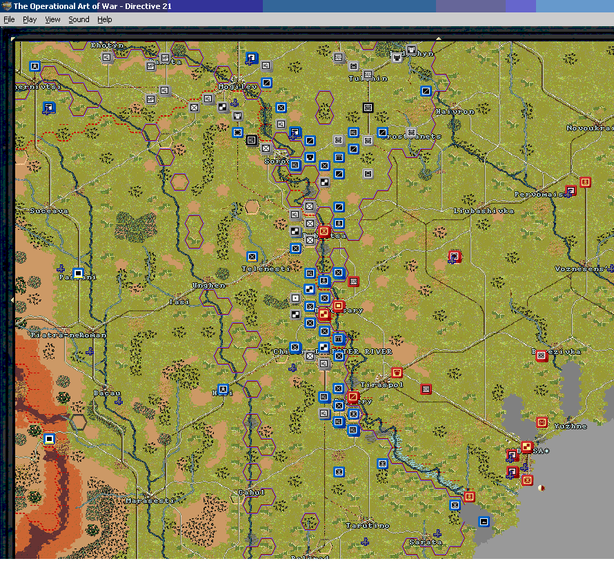Click the Marasesti city label
This screenshot has width=614, height=561.
click(x=150, y=500)
